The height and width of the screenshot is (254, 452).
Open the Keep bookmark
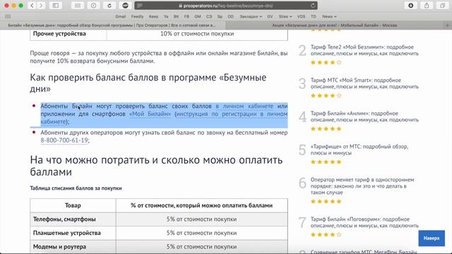coord(153,16)
